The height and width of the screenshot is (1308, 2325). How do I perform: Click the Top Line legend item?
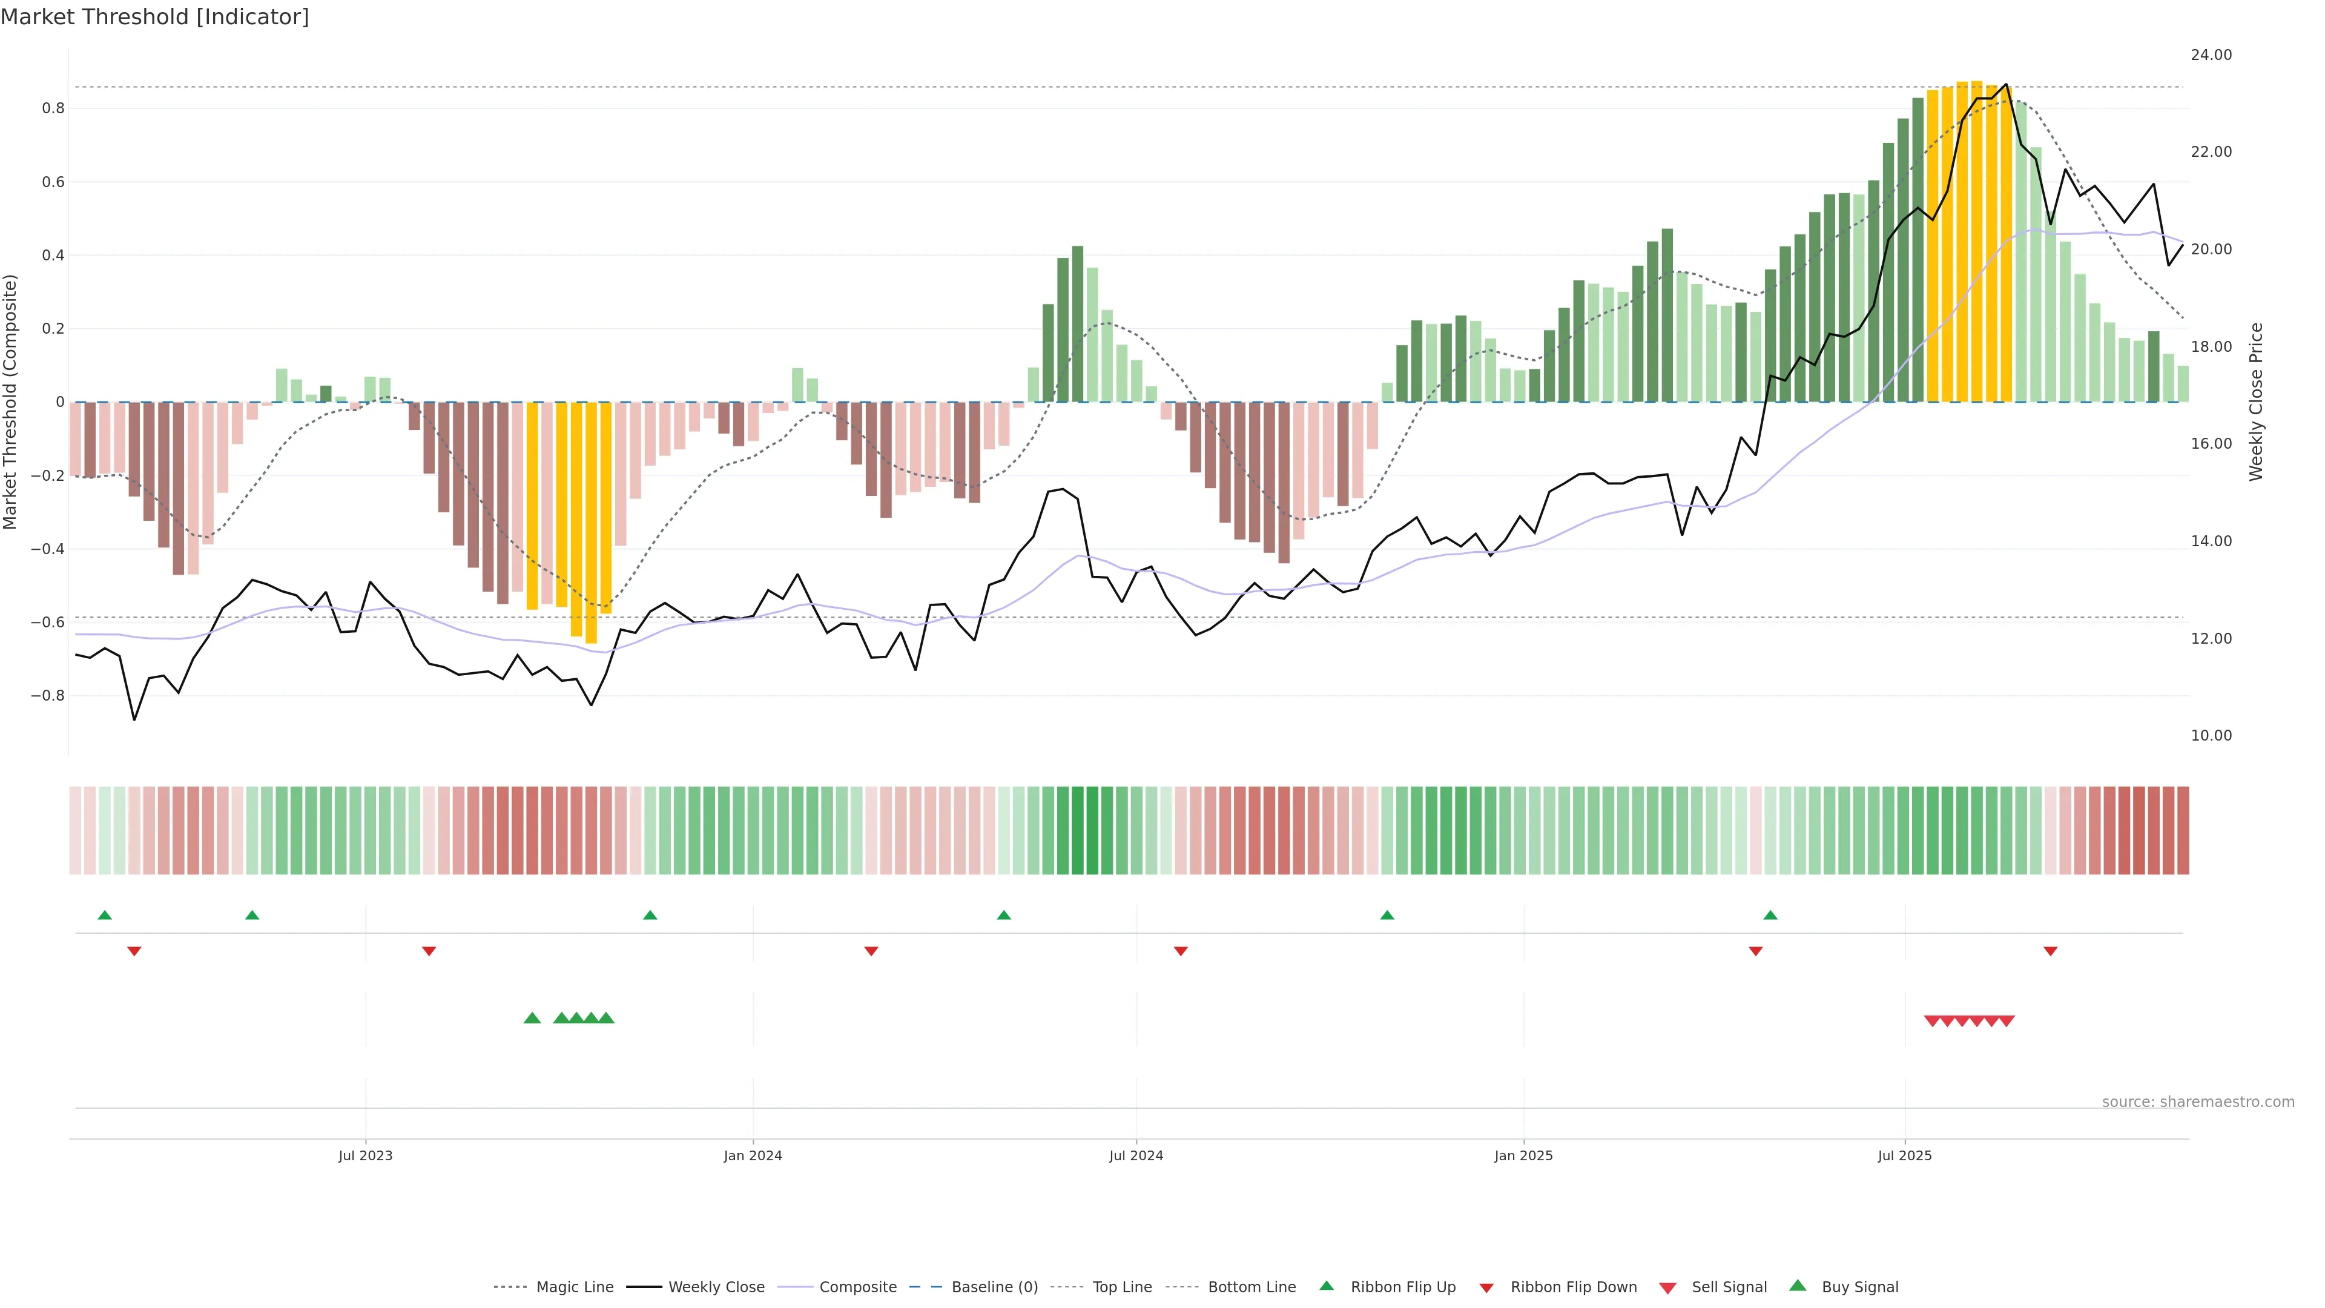[x=1122, y=1286]
